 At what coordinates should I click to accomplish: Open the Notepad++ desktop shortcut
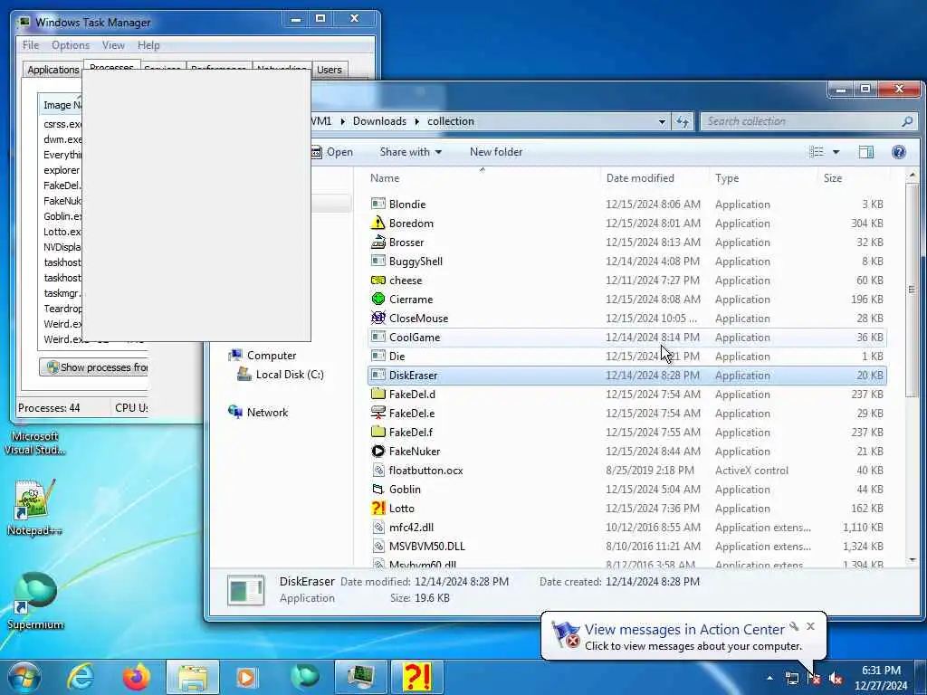(x=35, y=507)
